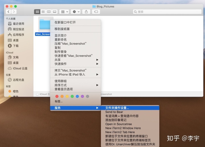This screenshot has width=205, height=147.
Task: Choose New iTerm2 Tab Here
Action: coord(130,132)
